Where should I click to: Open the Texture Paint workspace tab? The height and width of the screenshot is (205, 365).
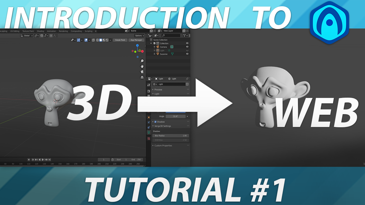[28, 31]
